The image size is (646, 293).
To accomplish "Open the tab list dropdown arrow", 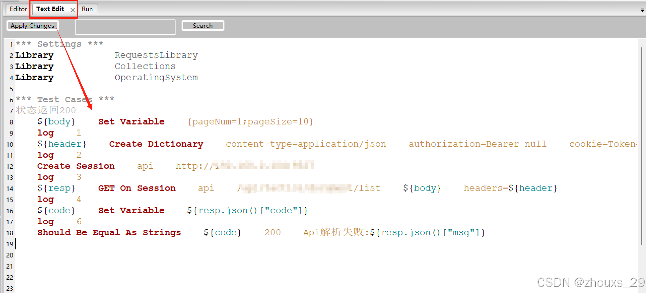I will [642, 10].
